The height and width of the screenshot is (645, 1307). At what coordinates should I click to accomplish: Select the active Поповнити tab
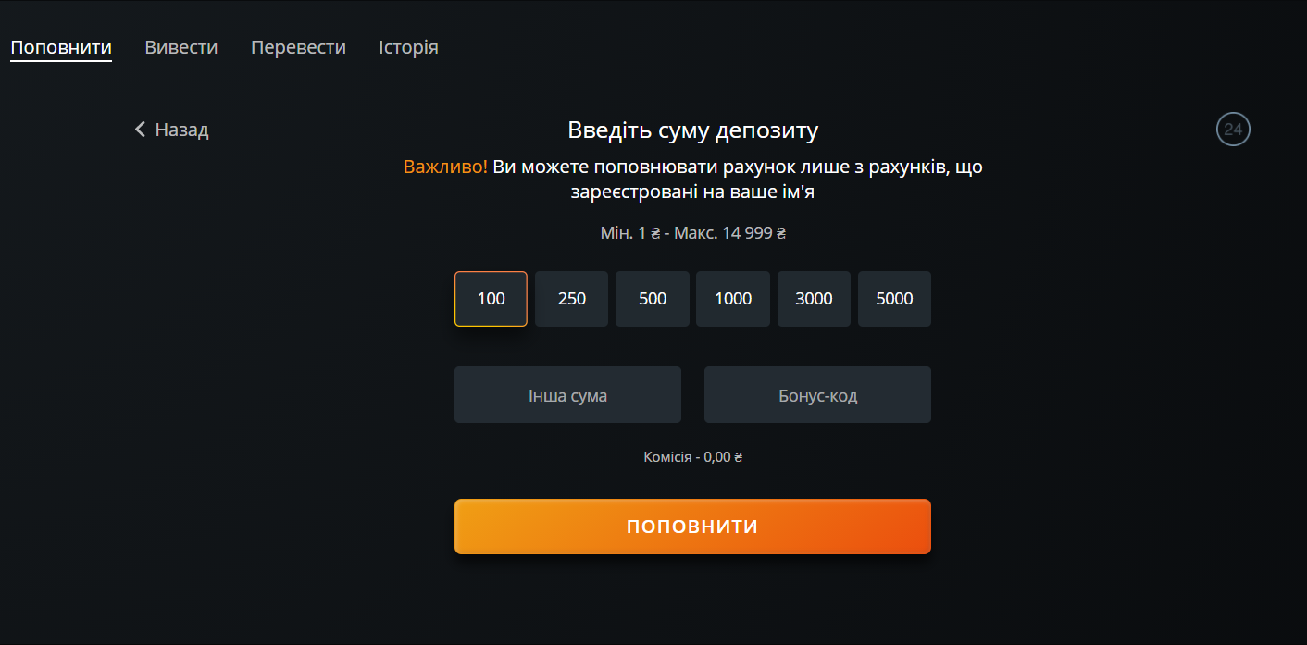pyautogui.click(x=61, y=48)
